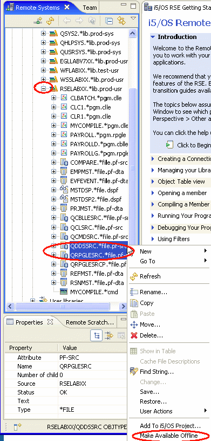211x441 pixels.
Task: Expand EGLLABV7XX library node
Action: click(43, 61)
